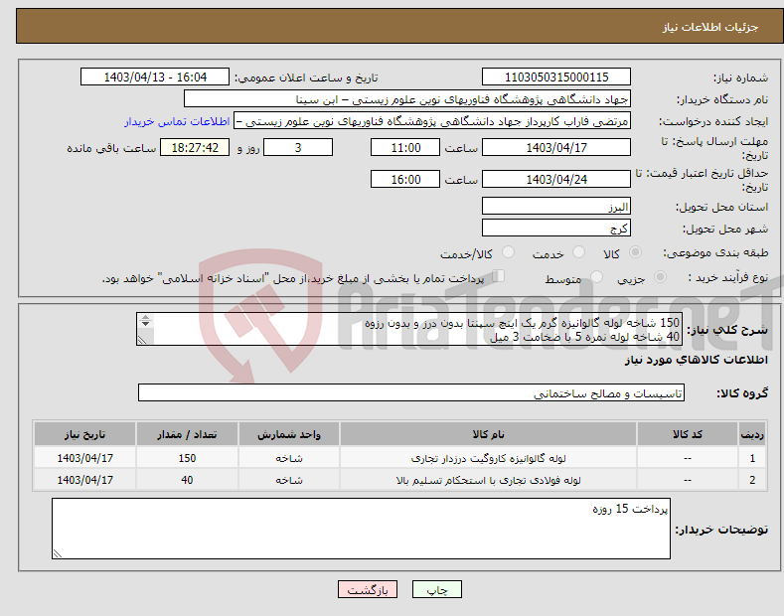Select the خدمت radio button
This screenshot has height=616, width=784.
click(x=578, y=252)
